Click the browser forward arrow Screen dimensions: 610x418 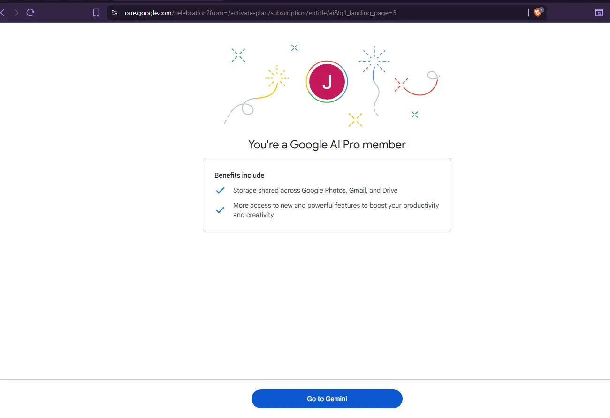coord(16,13)
